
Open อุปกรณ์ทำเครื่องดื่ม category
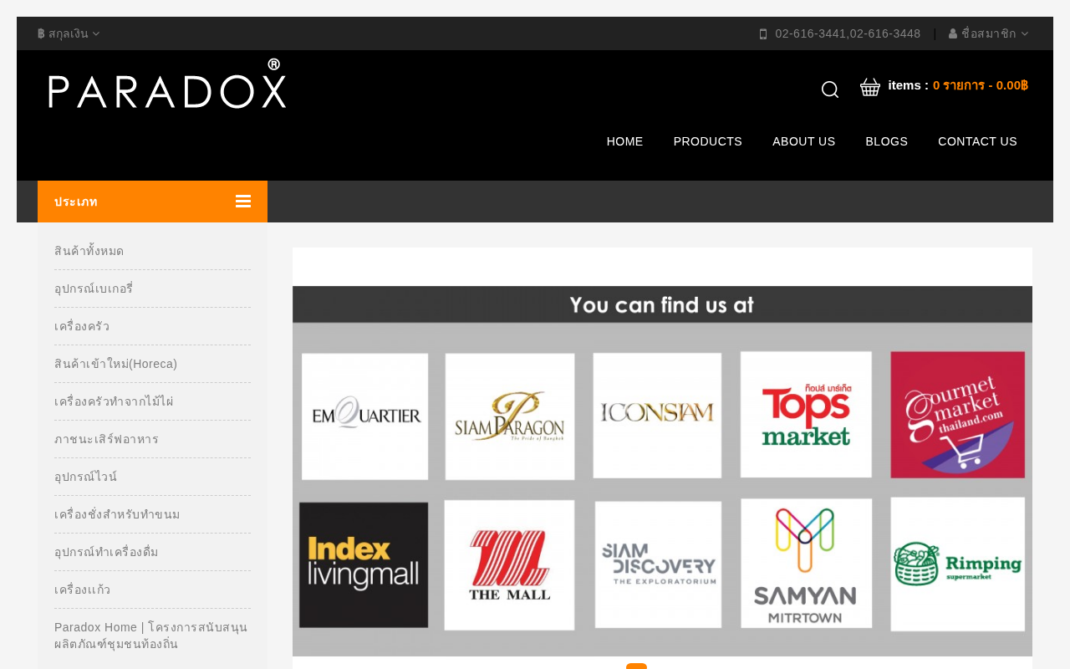click(106, 552)
